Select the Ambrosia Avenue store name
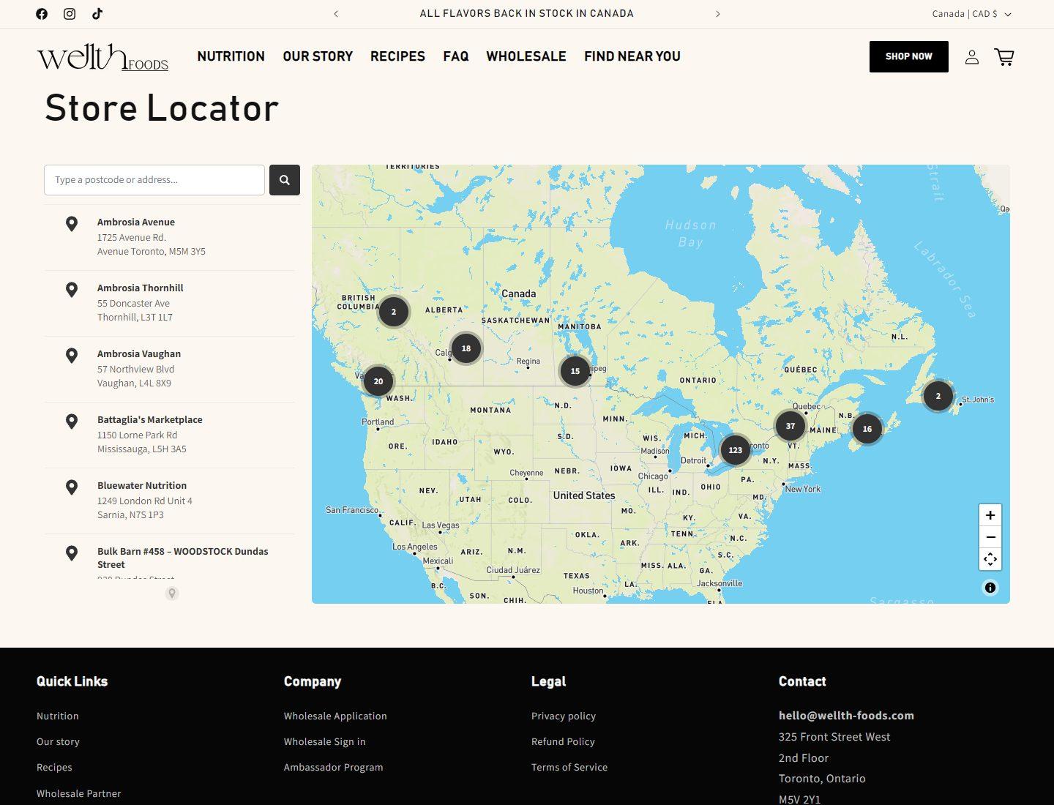The width and height of the screenshot is (1054, 805). coord(136,222)
